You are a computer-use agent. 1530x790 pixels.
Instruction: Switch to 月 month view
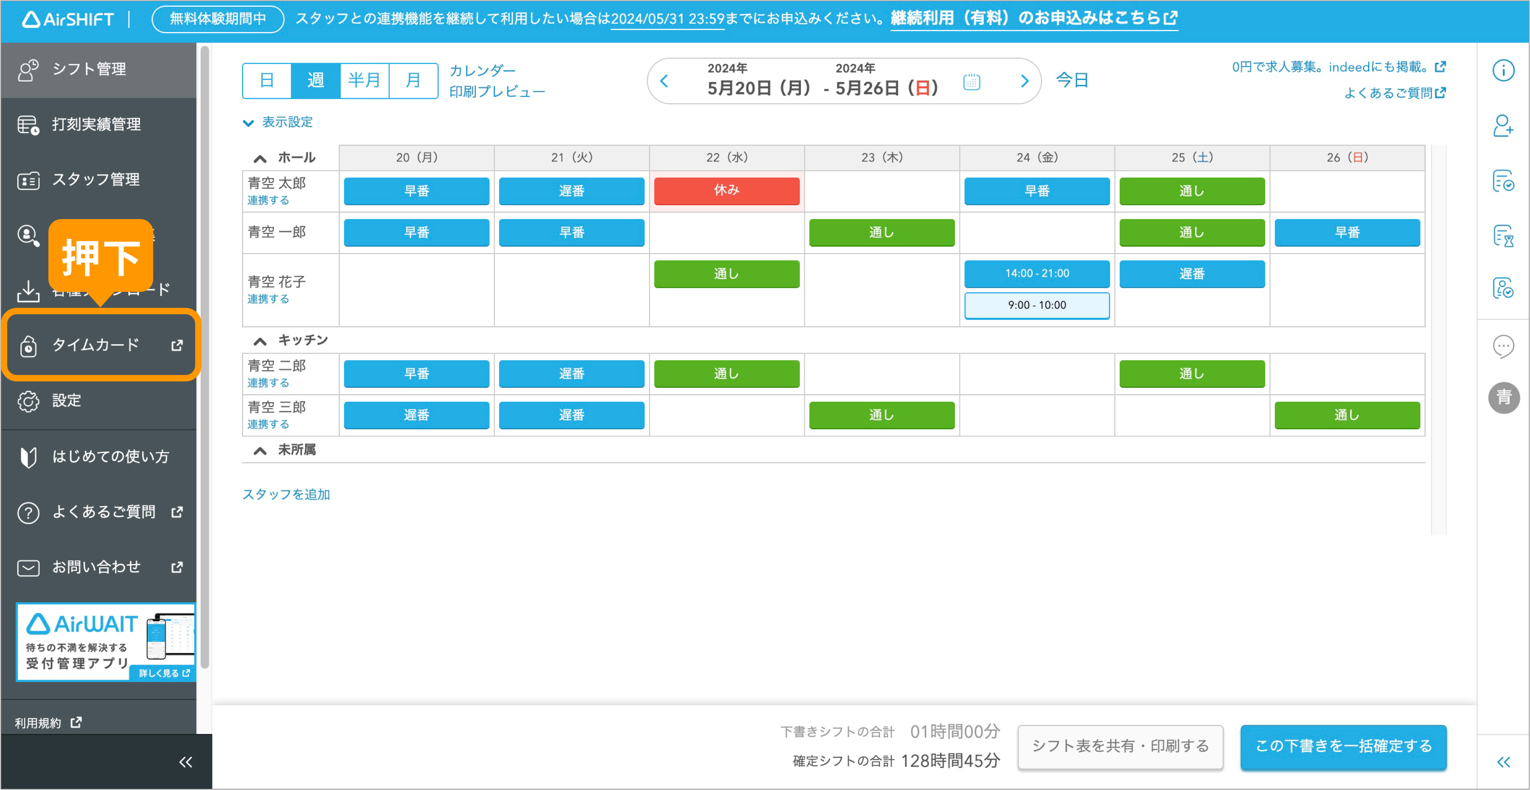click(413, 81)
